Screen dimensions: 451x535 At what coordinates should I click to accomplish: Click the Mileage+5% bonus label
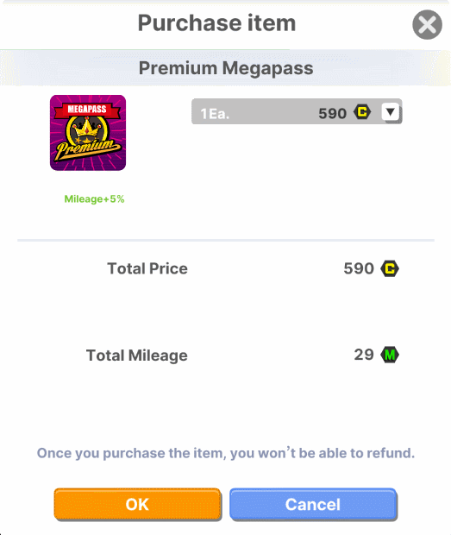point(95,199)
